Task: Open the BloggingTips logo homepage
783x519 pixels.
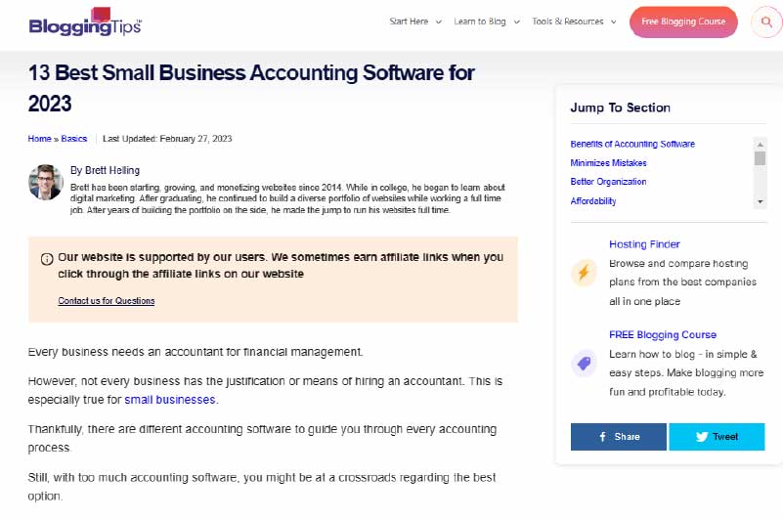Action: click(x=85, y=22)
